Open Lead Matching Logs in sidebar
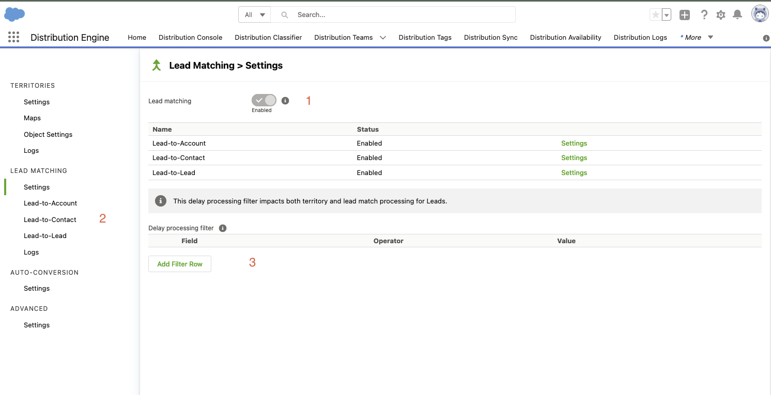Viewport: 771px width, 395px height. click(31, 252)
